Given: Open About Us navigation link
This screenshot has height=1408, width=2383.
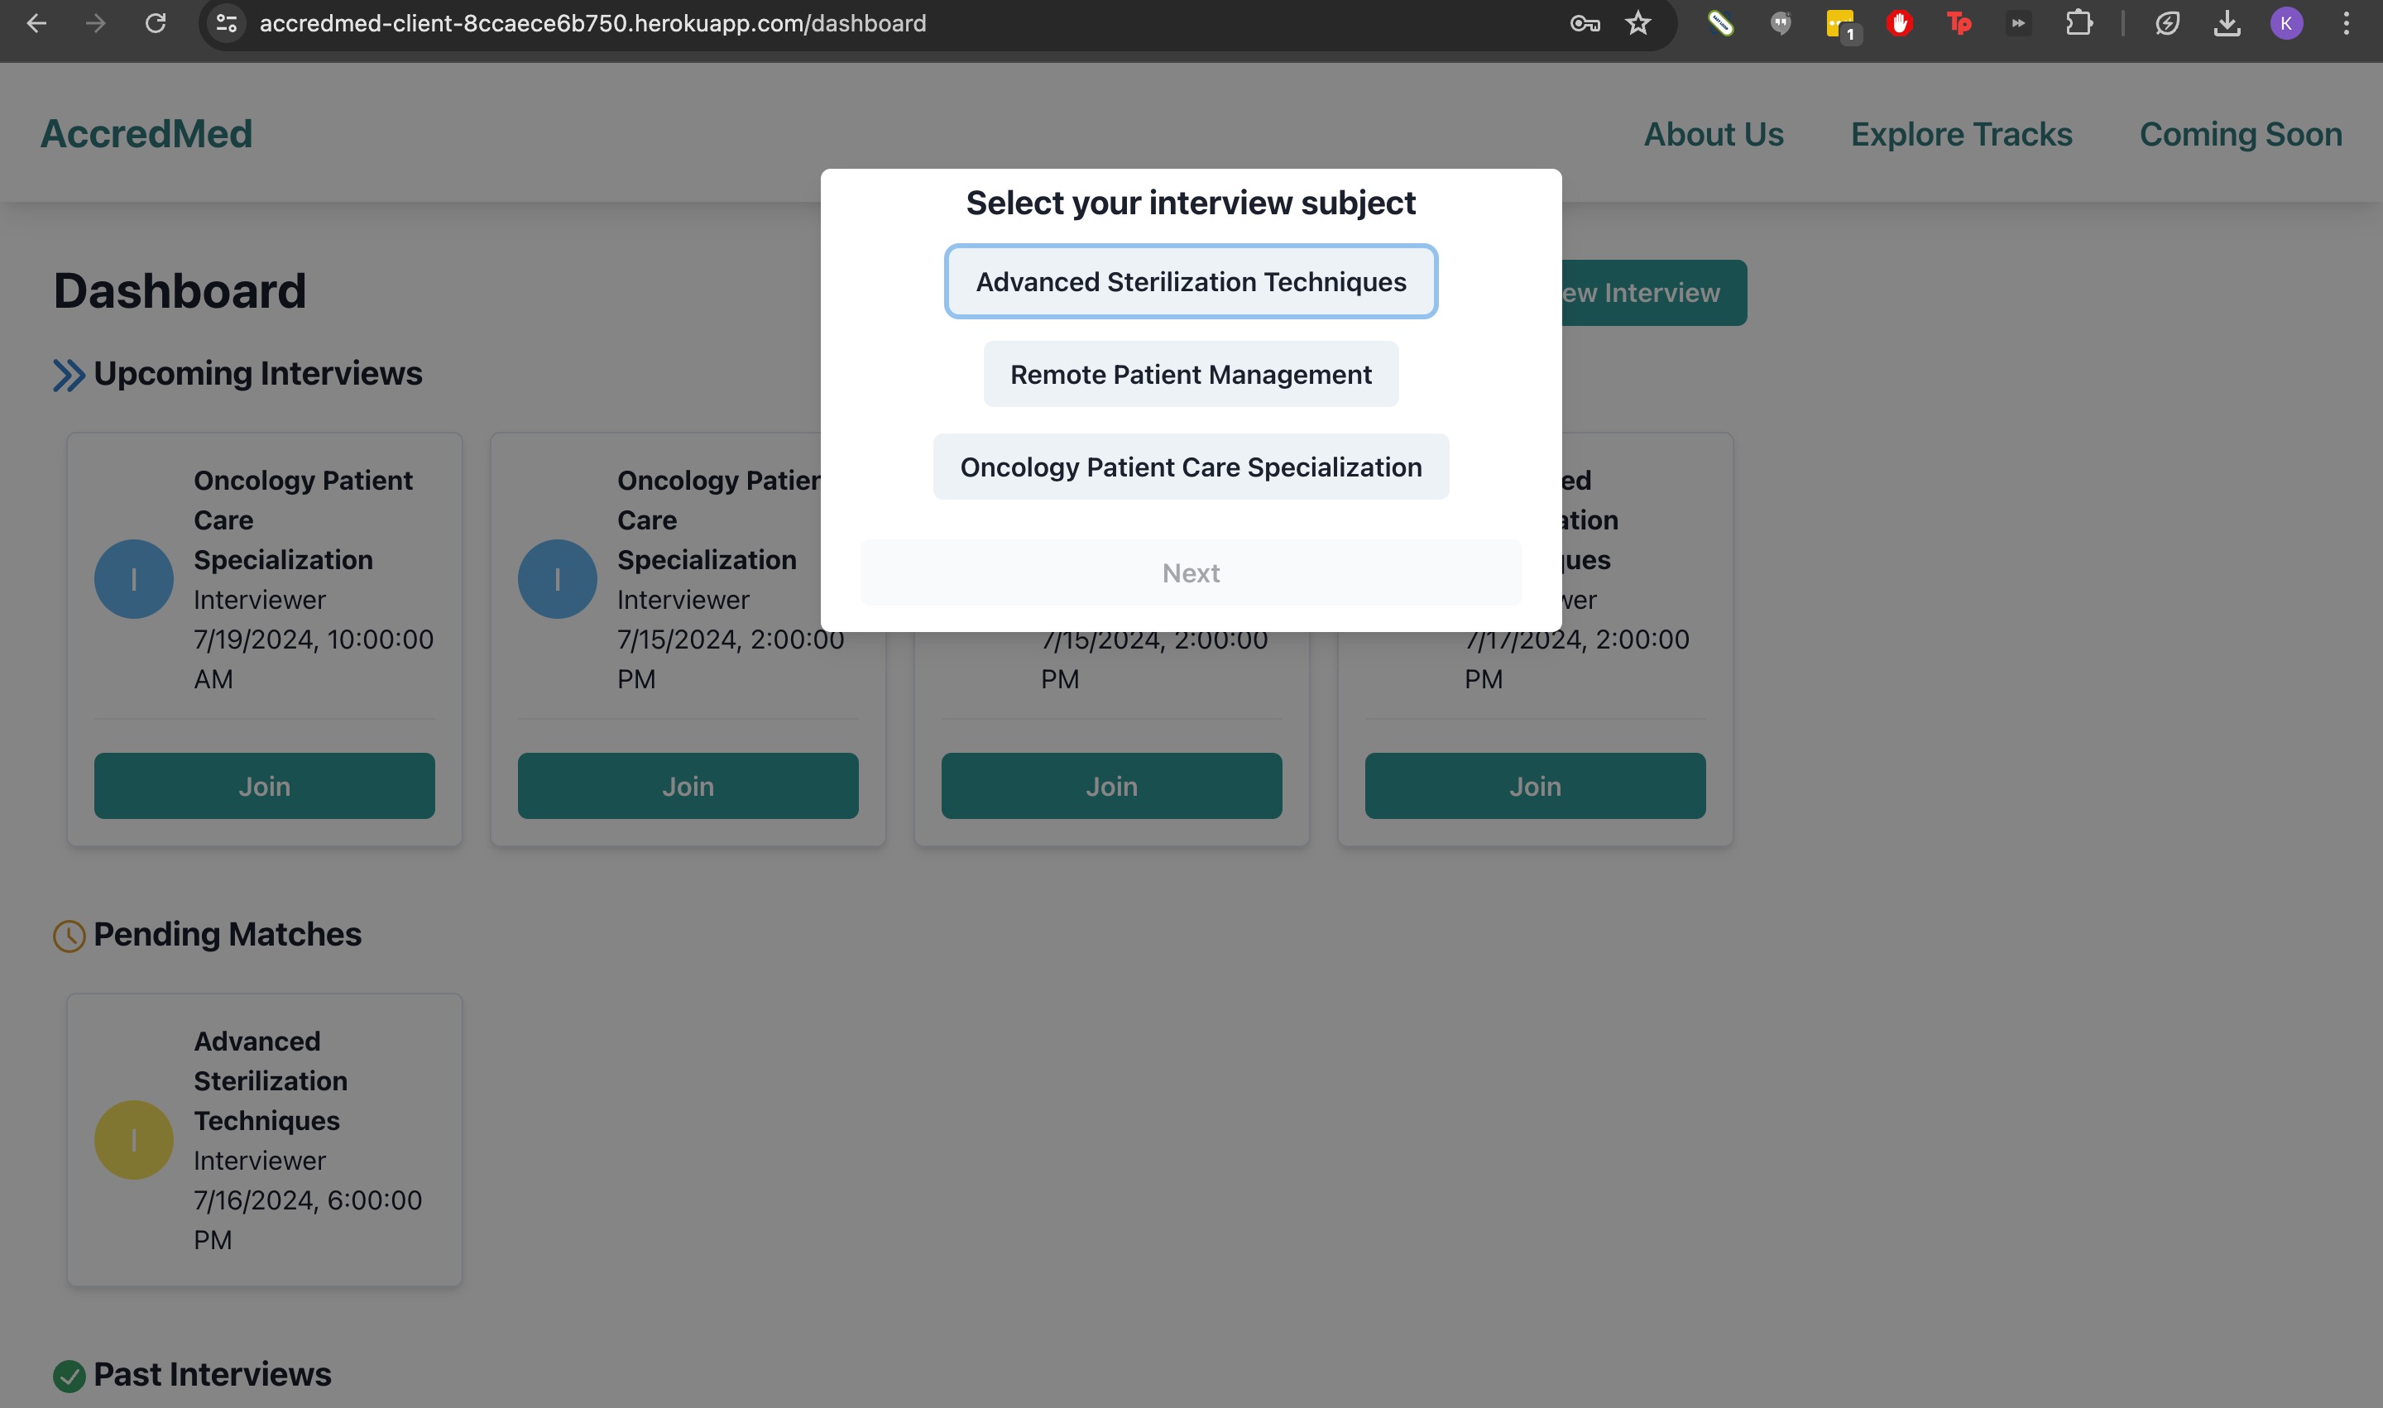Looking at the screenshot, I should (x=1713, y=134).
